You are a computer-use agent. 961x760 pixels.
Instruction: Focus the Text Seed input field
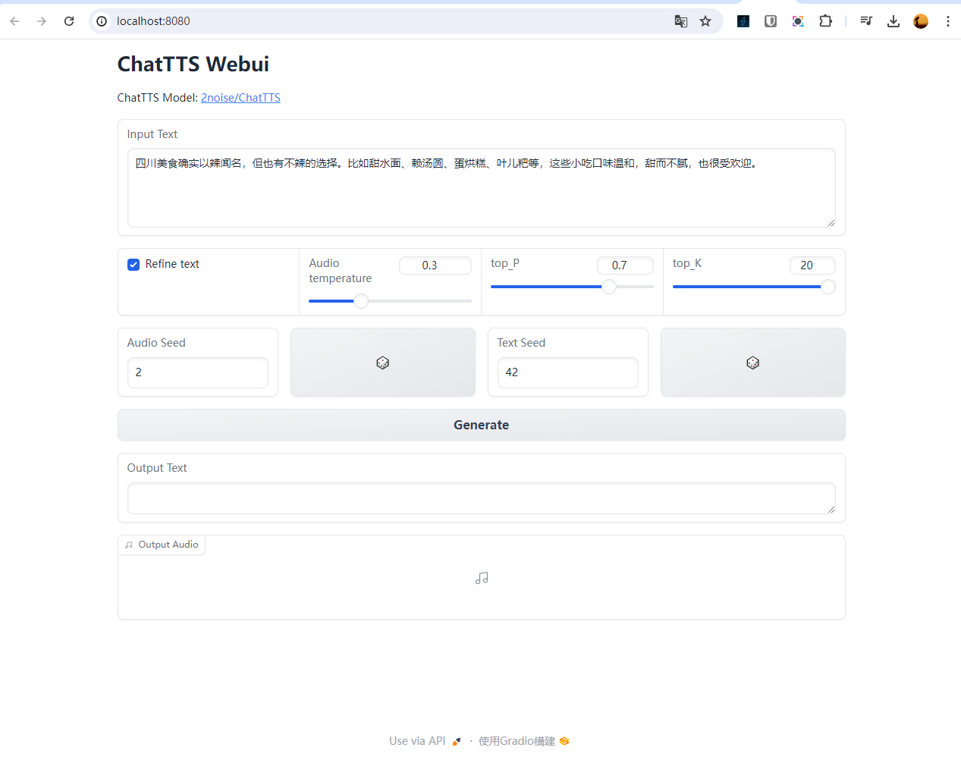[x=568, y=372]
